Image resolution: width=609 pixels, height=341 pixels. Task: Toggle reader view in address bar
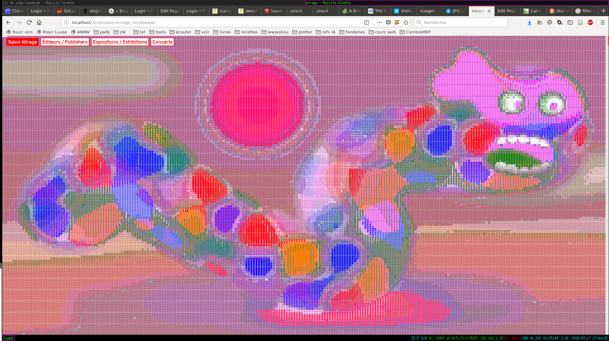click(366, 22)
